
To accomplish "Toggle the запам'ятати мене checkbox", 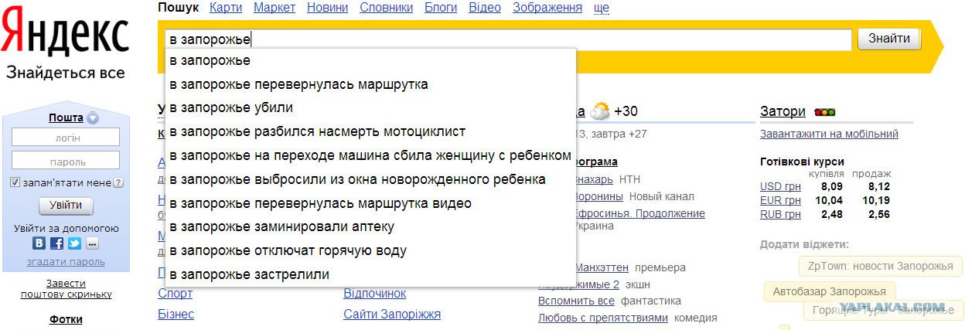I will [15, 182].
